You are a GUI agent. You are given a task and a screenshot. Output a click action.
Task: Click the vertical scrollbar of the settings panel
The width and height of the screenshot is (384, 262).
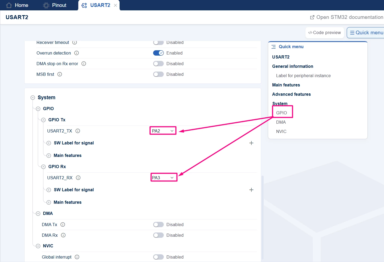click(263, 217)
